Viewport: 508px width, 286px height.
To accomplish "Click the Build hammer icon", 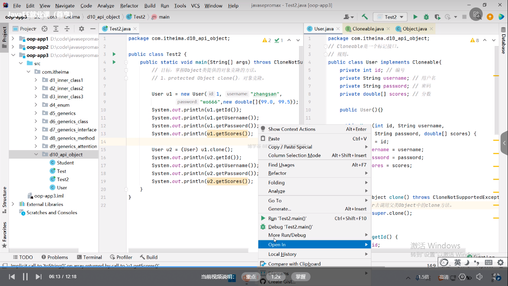I will 365,17.
